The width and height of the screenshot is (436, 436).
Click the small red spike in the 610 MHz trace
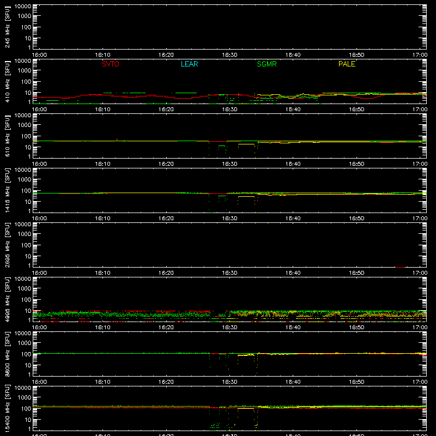tap(117, 140)
